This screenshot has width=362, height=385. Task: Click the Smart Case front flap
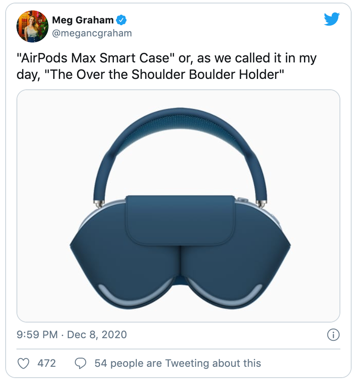(x=180, y=220)
